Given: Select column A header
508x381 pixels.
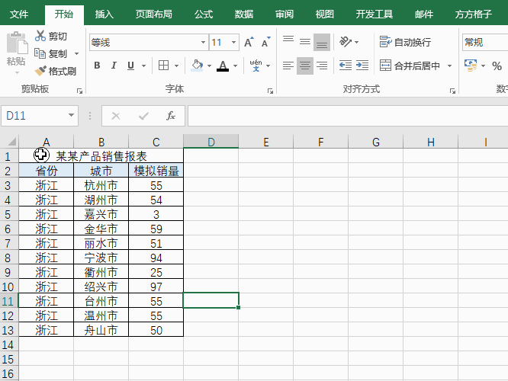Looking at the screenshot, I should 47,142.
